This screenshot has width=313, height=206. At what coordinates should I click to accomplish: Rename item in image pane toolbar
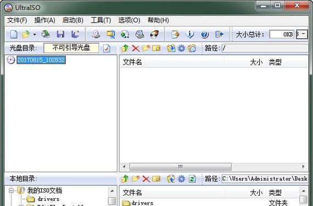[156, 48]
